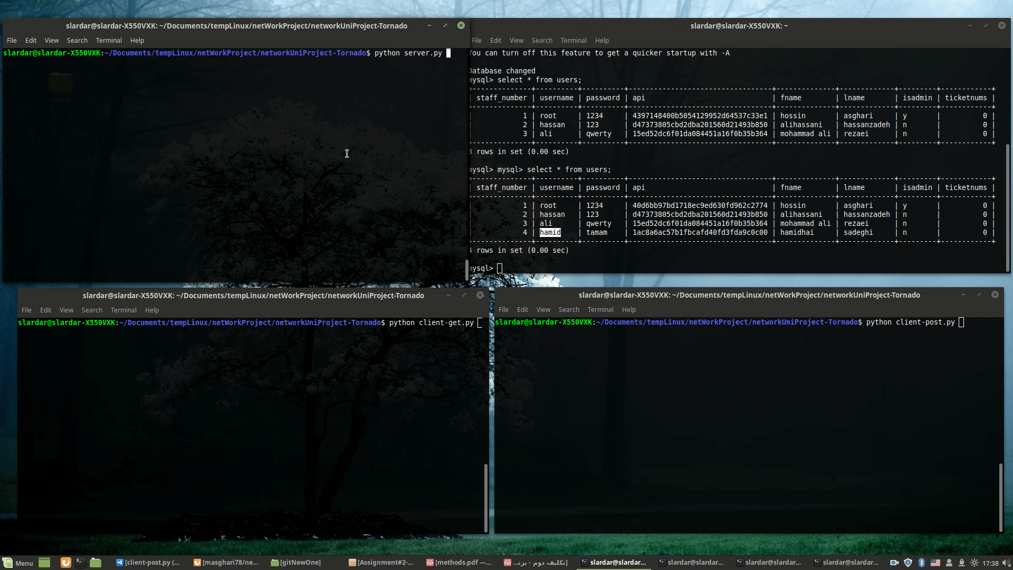
Task: Switch to client-post.py VS Code taskbar window
Action: (x=148, y=563)
